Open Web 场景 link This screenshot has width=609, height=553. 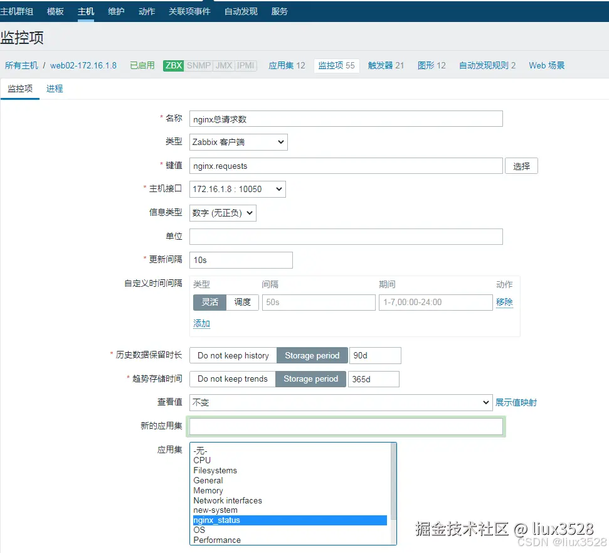pos(546,65)
